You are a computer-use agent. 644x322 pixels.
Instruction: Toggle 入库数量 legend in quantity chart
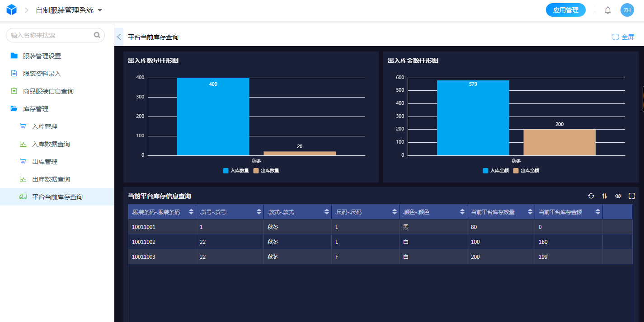[x=236, y=171]
